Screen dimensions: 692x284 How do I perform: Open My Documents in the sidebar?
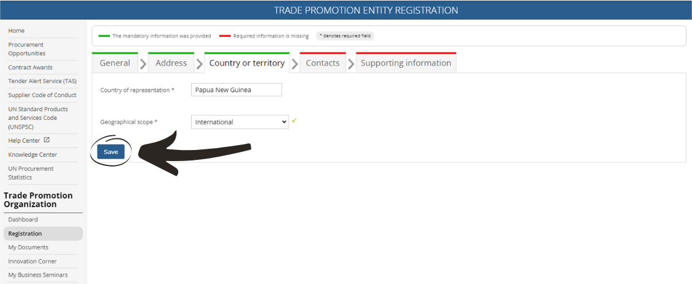tap(28, 247)
